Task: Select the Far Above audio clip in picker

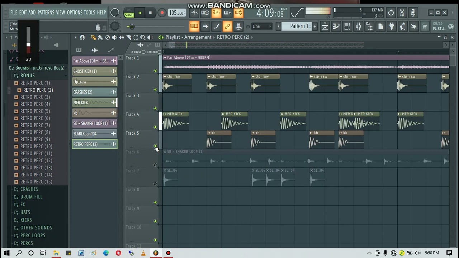Action: click(x=95, y=61)
